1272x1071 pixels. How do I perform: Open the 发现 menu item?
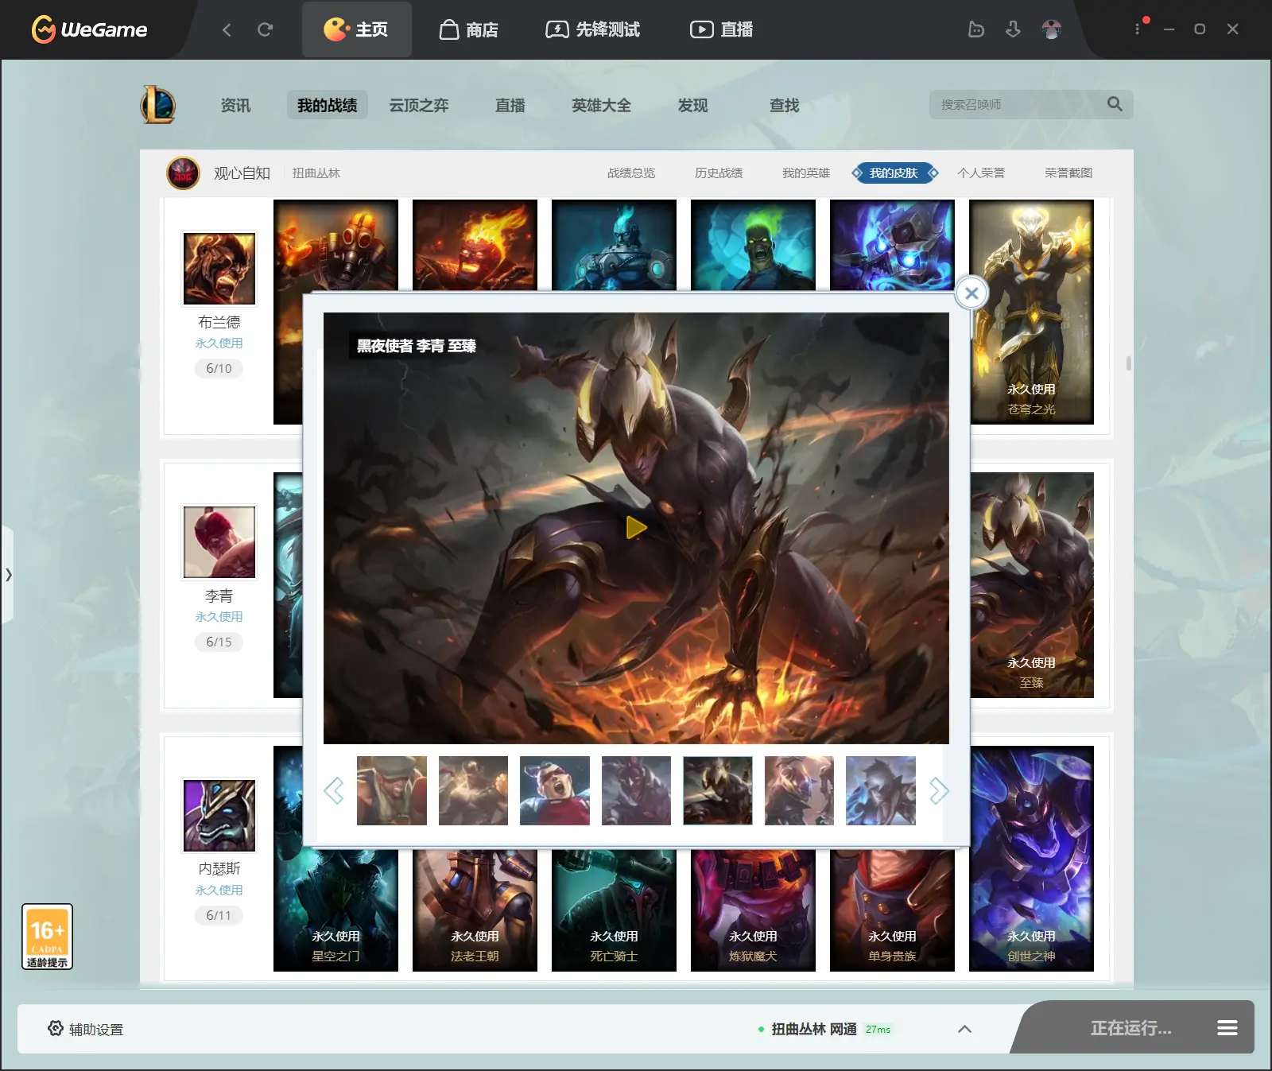[x=692, y=105]
